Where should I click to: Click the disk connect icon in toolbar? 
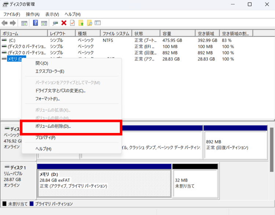pyautogui.click(x=55, y=23)
